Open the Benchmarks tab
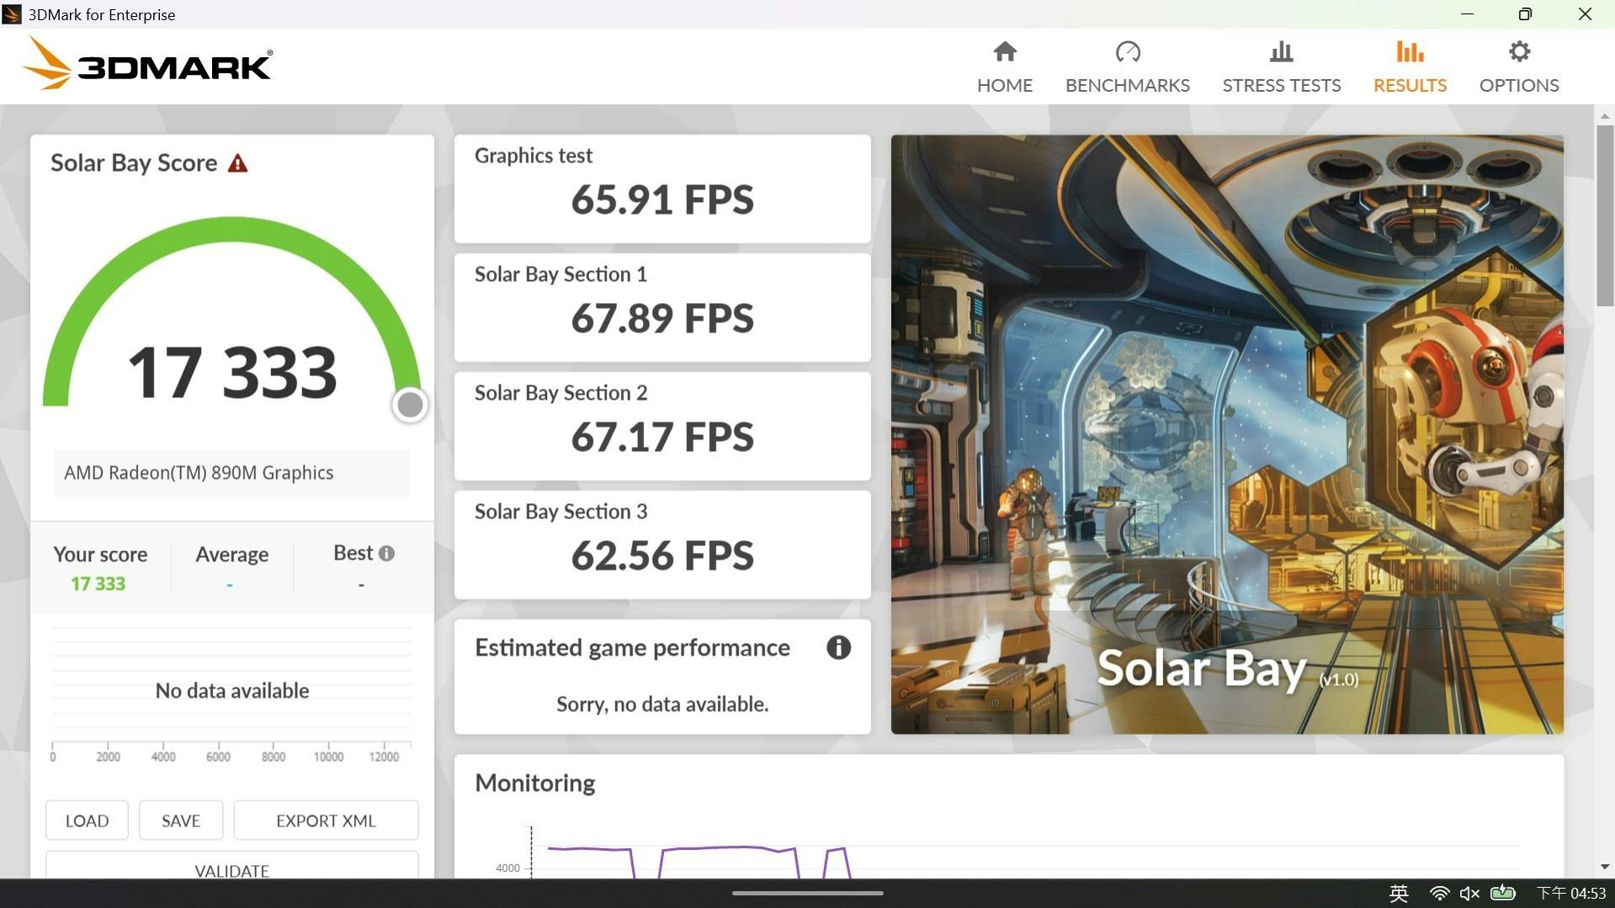Screen dimensions: 1615x908 pos(1127,66)
